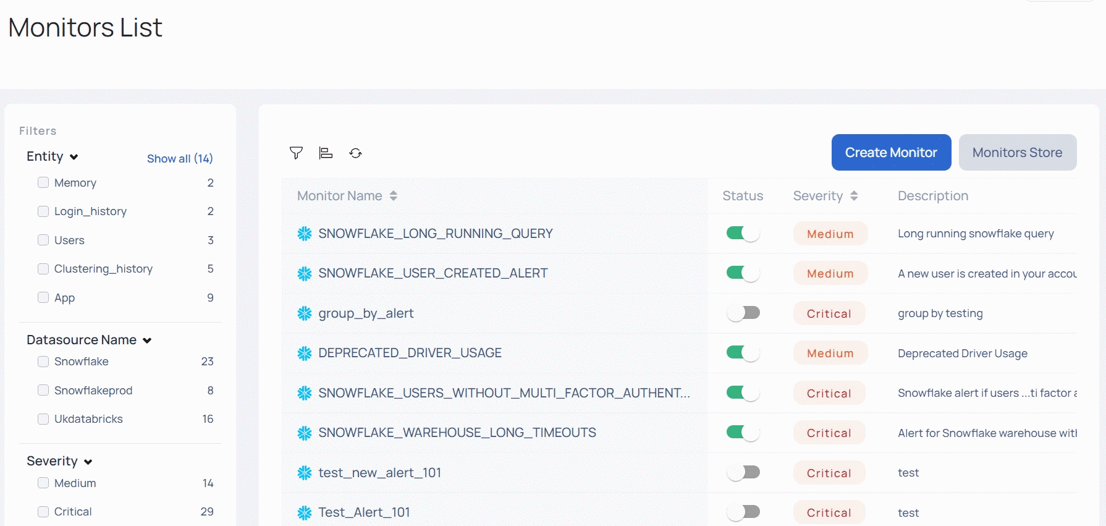Open Test_Alert_101 monitor
The image size is (1106, 526).
click(x=364, y=512)
